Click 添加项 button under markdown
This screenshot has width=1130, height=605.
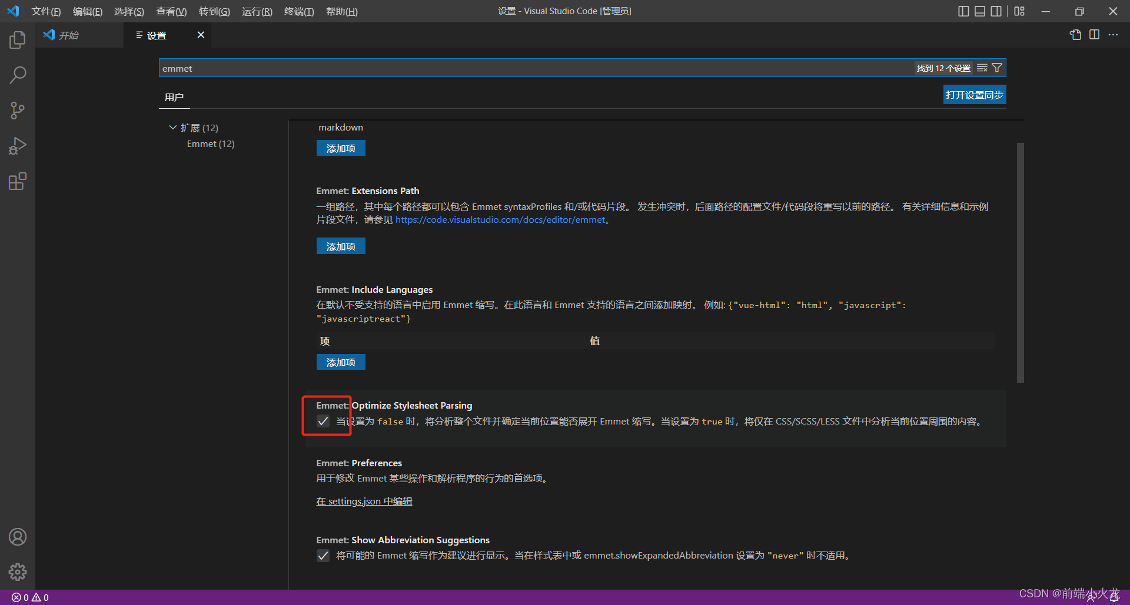coord(341,148)
